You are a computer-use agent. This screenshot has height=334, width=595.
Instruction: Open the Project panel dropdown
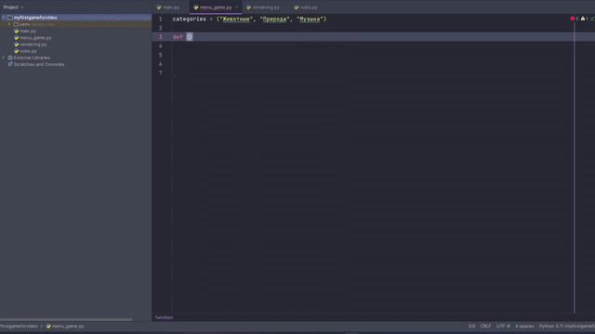(x=13, y=7)
